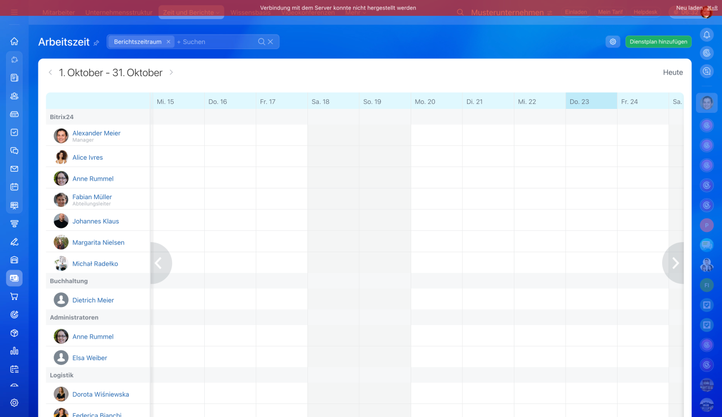Slide the schedule right with round arrow
The image size is (722, 417).
(674, 263)
